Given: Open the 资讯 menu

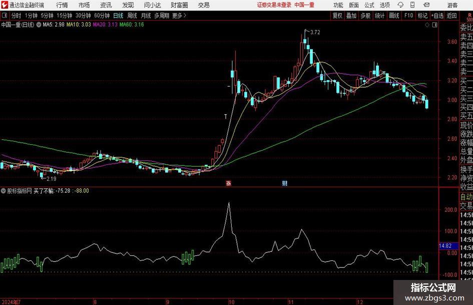Looking at the screenshot, I should click(x=106, y=5).
